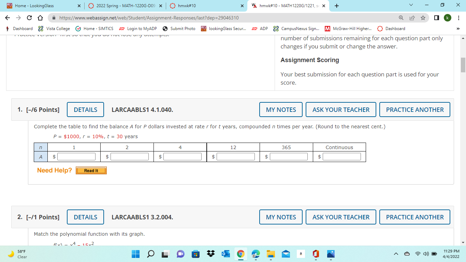Show the tab search dropdown

point(411,5)
